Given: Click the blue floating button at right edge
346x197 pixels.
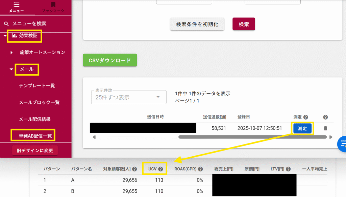Looking at the screenshot, I should [342, 144].
